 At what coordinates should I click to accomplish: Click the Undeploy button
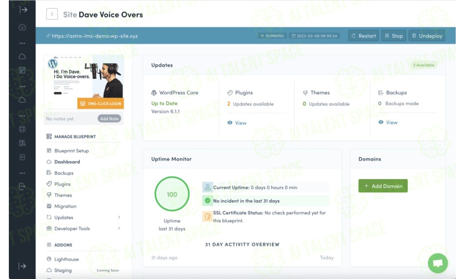[427, 36]
